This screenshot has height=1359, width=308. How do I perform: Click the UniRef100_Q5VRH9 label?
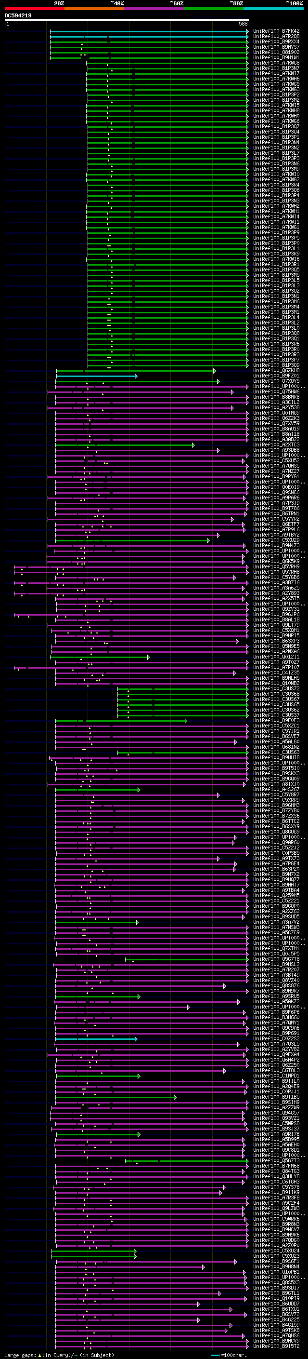click(276, 567)
